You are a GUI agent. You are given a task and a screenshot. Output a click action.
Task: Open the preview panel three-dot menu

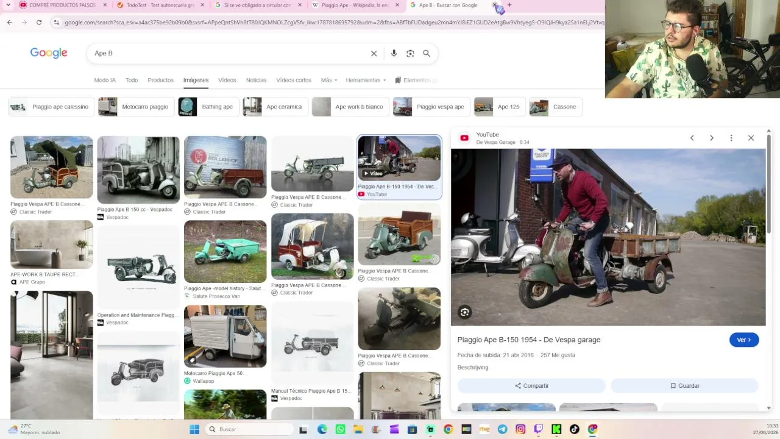click(731, 138)
